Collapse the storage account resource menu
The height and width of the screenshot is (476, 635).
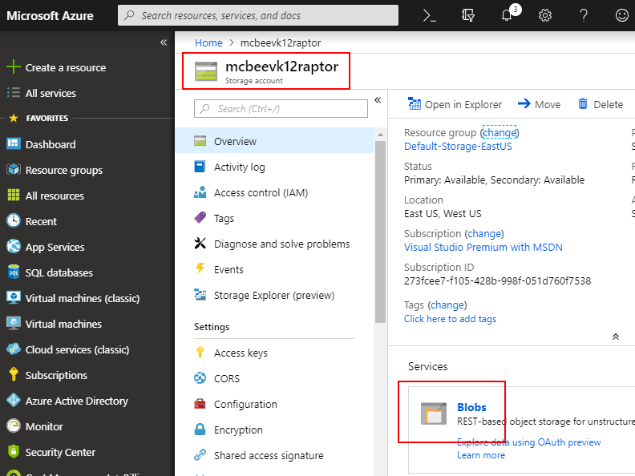(x=378, y=100)
